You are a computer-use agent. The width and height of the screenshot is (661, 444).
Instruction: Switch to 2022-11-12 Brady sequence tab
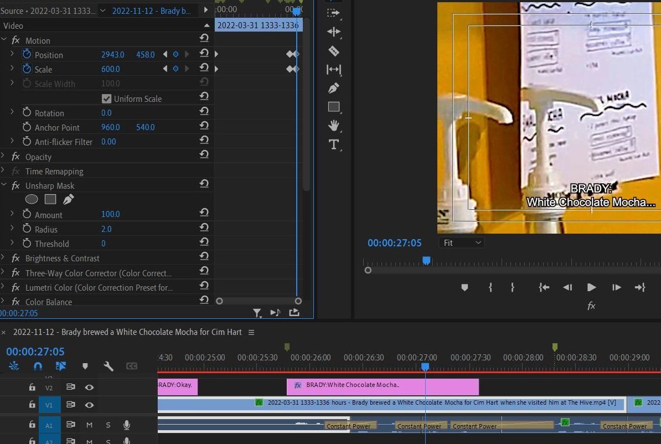click(151, 11)
